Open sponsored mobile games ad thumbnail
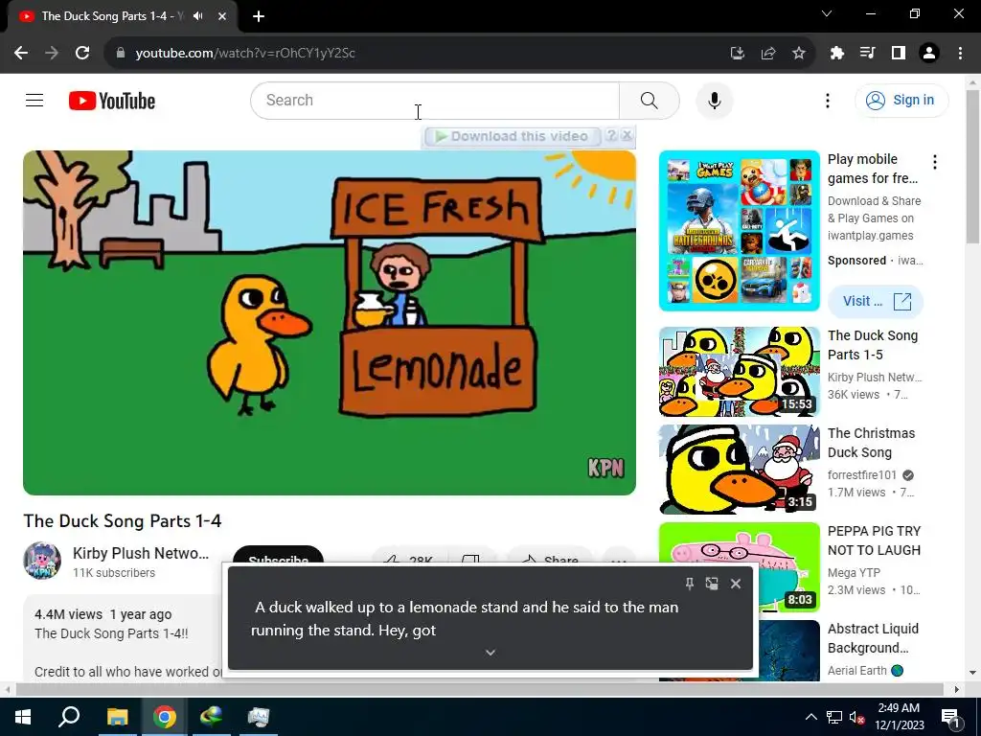This screenshot has width=981, height=736. (x=739, y=231)
